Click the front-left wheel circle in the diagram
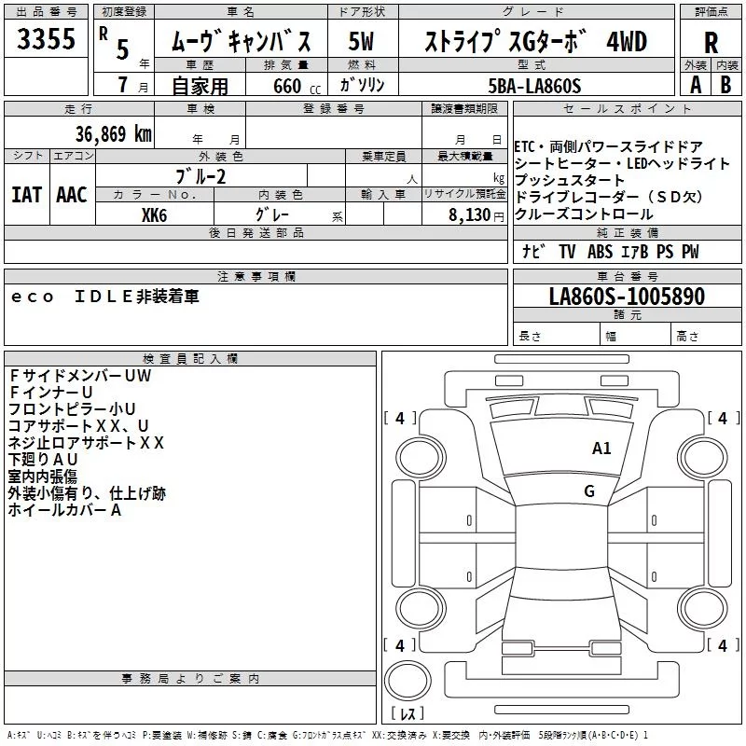This screenshot has height=746, width=746. (x=421, y=457)
